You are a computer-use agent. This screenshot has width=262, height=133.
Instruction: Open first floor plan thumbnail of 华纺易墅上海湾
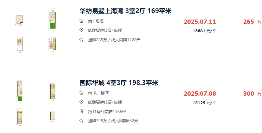tap(19, 20)
